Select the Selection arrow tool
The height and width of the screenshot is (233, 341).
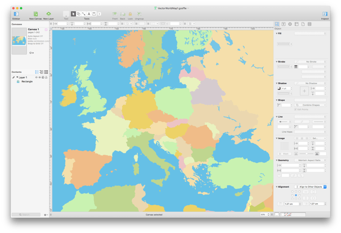click(74, 14)
